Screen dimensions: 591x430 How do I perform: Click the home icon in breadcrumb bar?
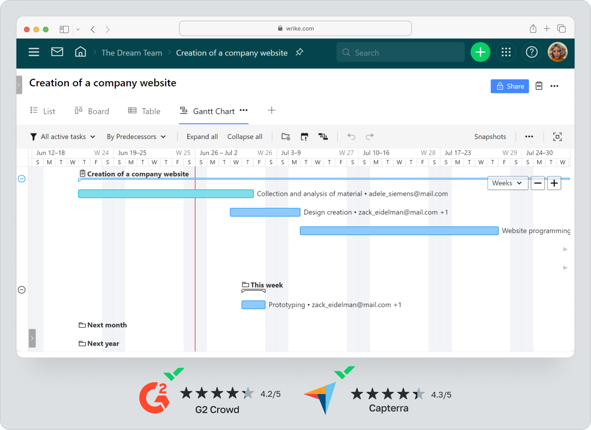pos(80,52)
